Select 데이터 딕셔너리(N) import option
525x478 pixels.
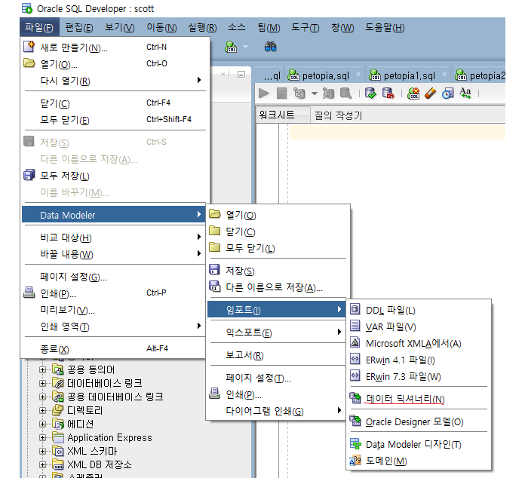[x=419, y=399]
